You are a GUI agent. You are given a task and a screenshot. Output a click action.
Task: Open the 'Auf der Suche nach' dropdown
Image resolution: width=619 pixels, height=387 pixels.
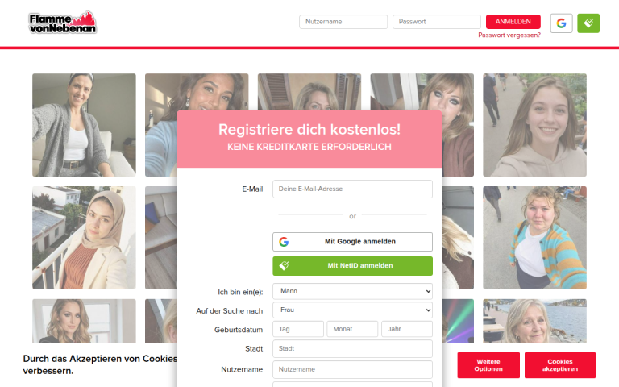(x=352, y=310)
